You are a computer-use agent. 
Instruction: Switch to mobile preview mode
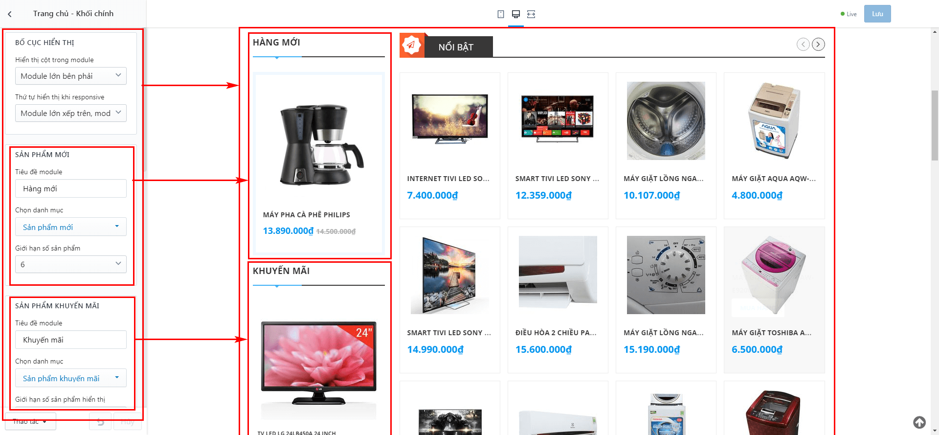[x=501, y=14]
